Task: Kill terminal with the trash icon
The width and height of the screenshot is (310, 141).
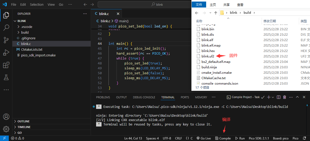Action: click(x=285, y=97)
